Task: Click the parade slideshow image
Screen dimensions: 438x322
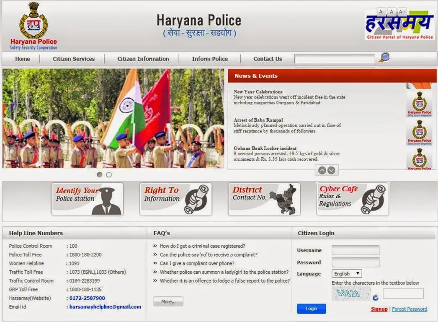Action: click(113, 118)
